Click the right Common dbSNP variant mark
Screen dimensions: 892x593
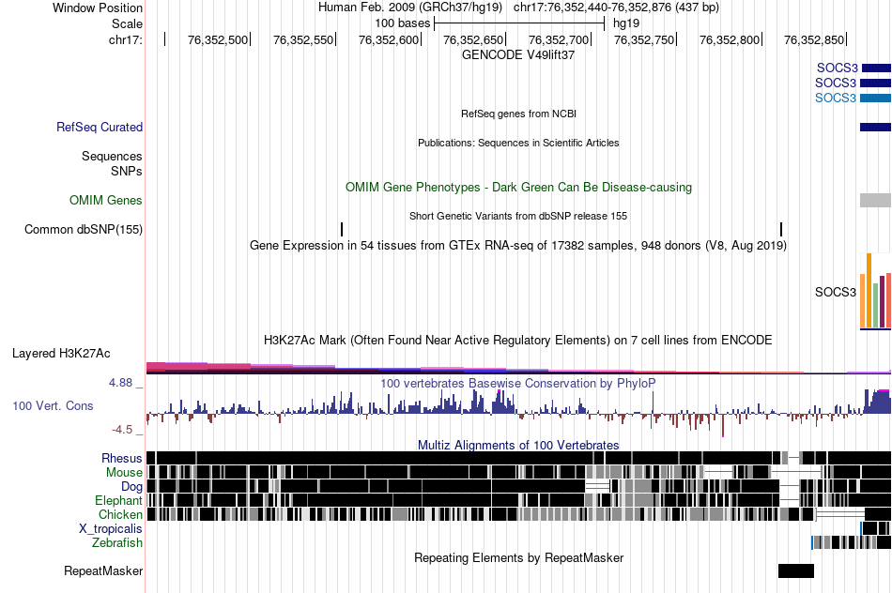tap(781, 229)
